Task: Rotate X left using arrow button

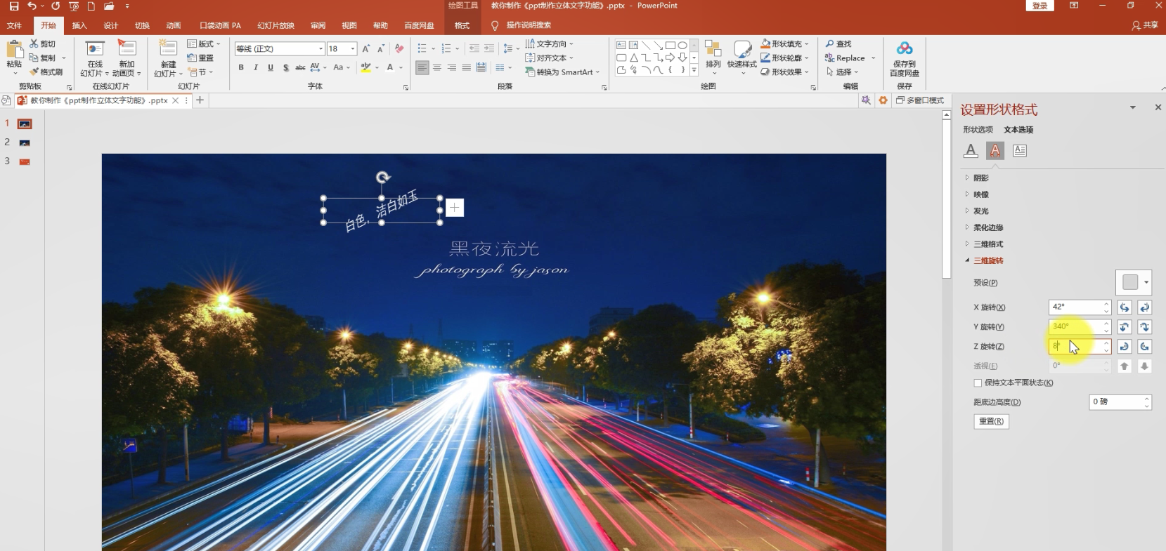Action: pyautogui.click(x=1125, y=307)
